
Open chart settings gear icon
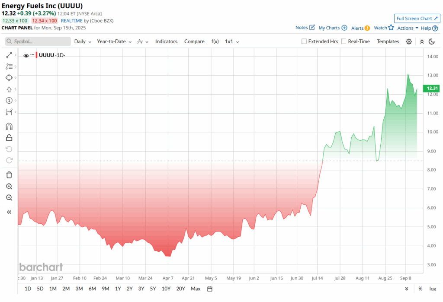[x=409, y=41]
